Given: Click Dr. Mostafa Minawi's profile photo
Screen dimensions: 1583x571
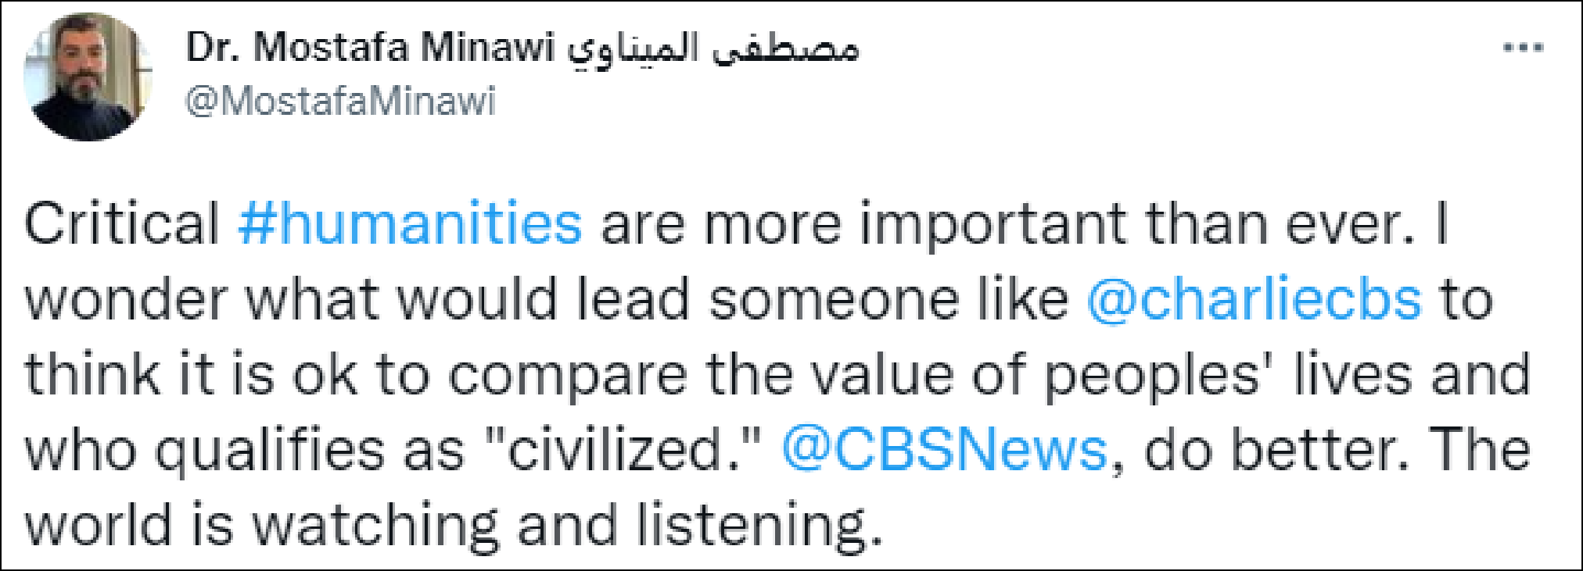Looking at the screenshot, I should [88, 77].
